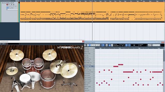
Task: Select the Splash Cymbal row
Action: (89, 86)
